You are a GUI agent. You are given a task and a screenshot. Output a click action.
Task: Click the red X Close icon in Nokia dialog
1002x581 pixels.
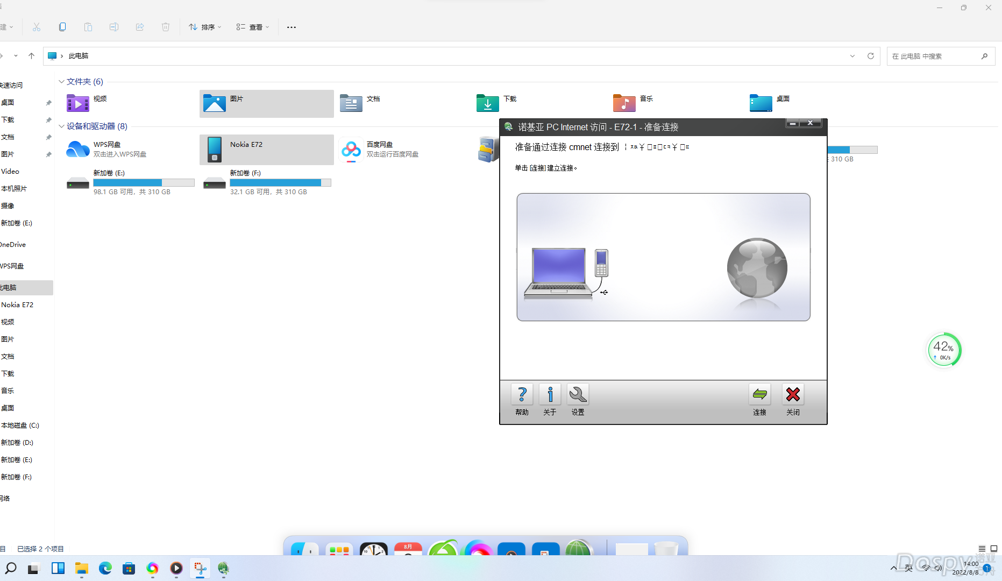tap(793, 394)
